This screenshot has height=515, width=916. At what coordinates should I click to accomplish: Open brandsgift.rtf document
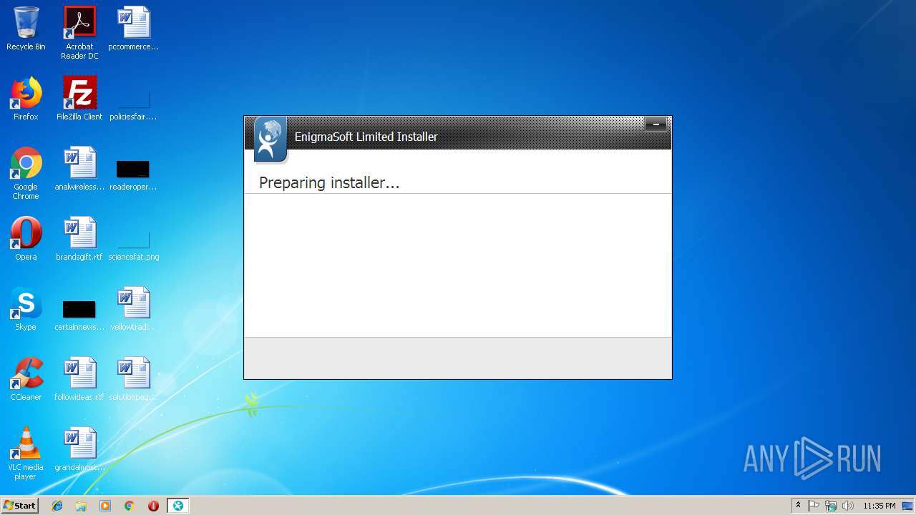pos(79,239)
